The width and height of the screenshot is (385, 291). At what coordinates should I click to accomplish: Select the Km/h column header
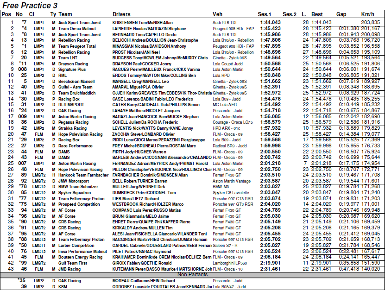pos(368,15)
